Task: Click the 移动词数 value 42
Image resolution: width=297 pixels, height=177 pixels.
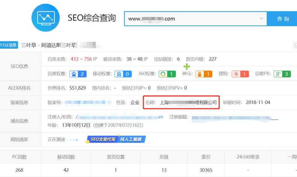Action: [66, 170]
